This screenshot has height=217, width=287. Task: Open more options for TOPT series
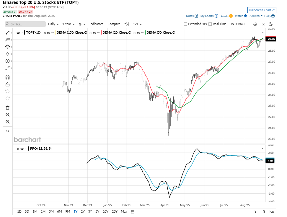[x=22, y=32]
